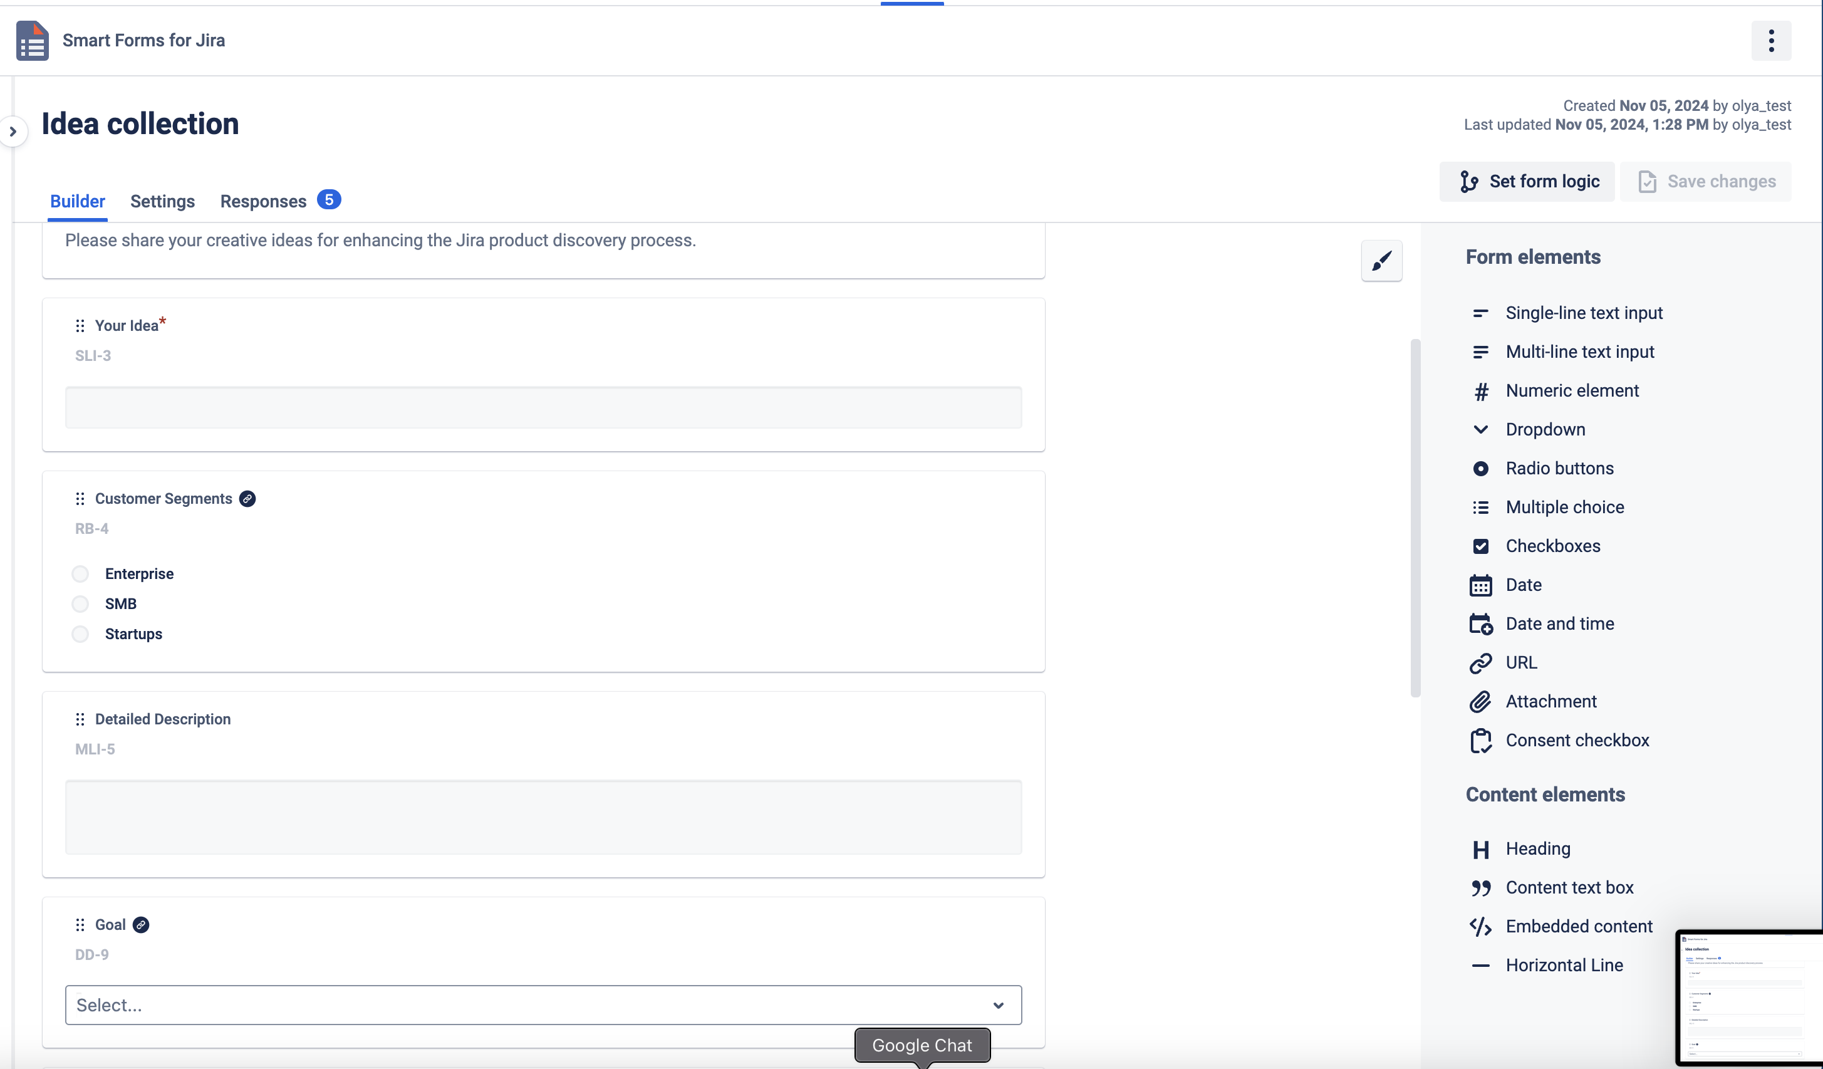Select the Enterprise radio button

[x=80, y=573]
